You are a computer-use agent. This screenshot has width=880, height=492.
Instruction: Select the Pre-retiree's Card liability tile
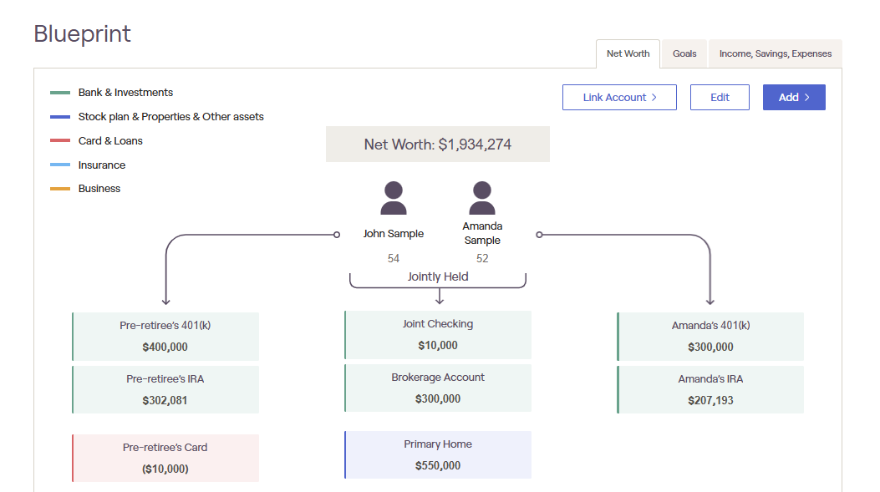pos(165,459)
